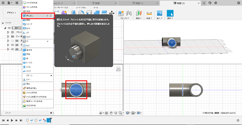The height and width of the screenshot is (125, 242).
Task: Toggle the crossed-out eye of hidden browser folder
Action: tap(12, 40)
